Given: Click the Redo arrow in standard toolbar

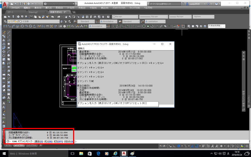Looking at the screenshot, I should pyautogui.click(x=59, y=17).
